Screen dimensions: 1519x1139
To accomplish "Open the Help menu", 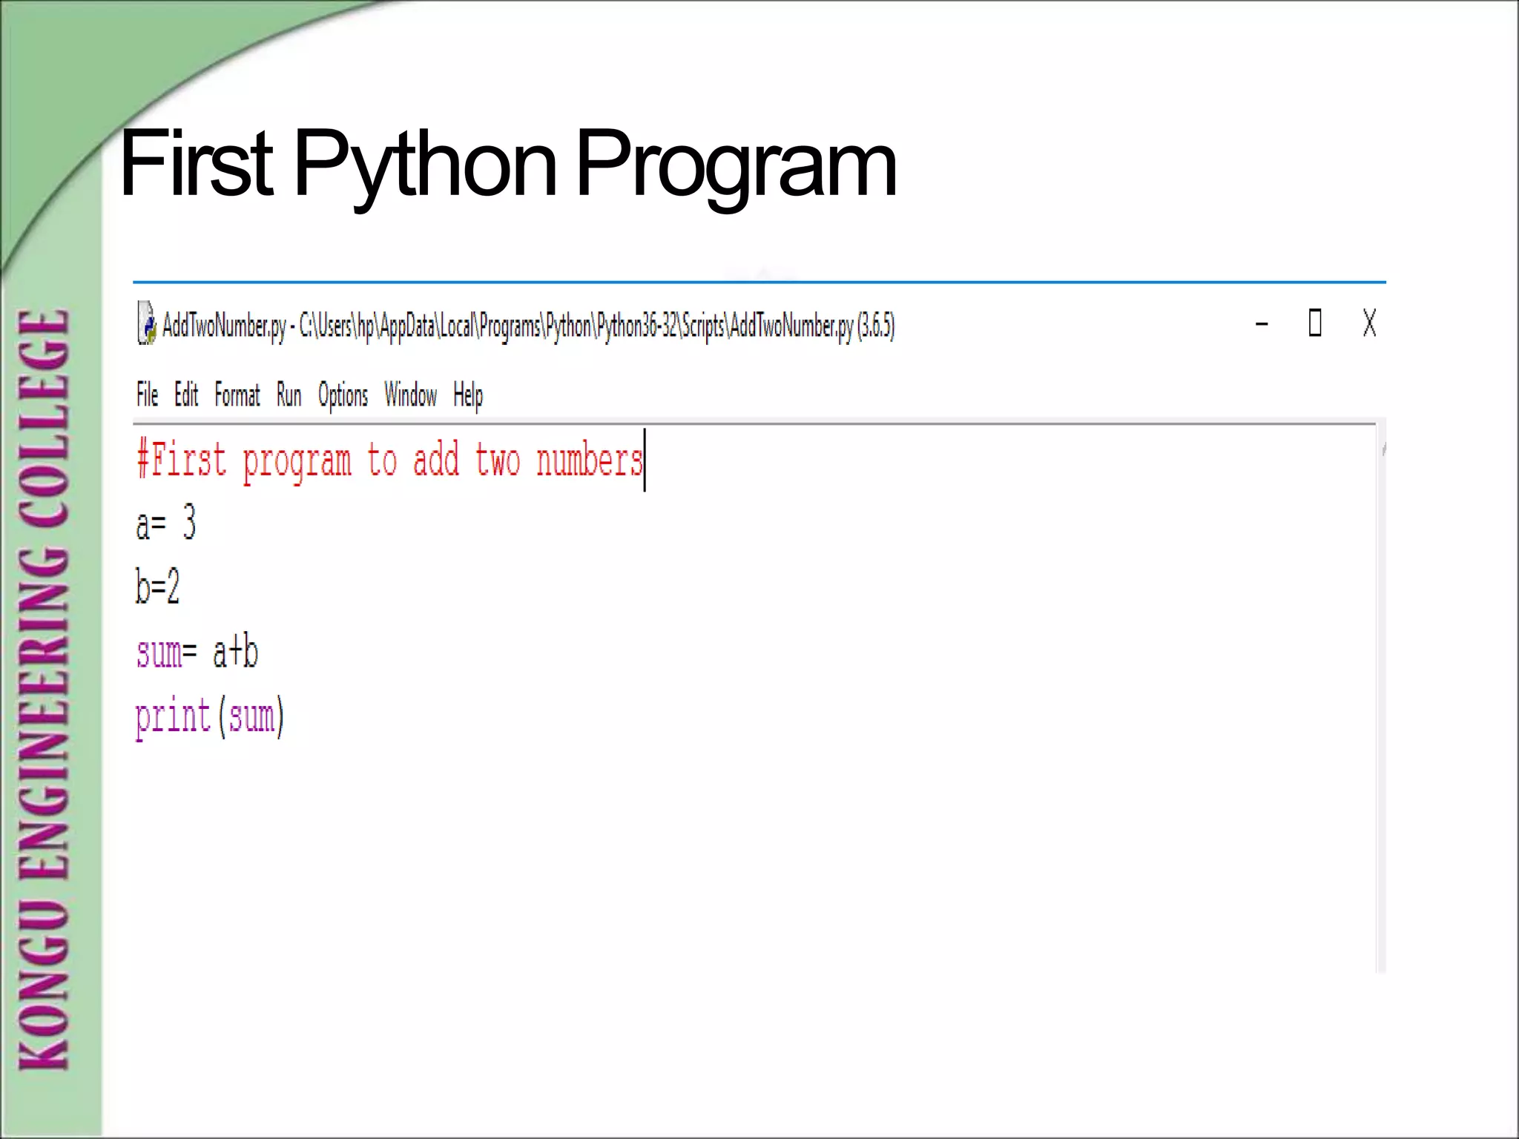I will tap(468, 394).
